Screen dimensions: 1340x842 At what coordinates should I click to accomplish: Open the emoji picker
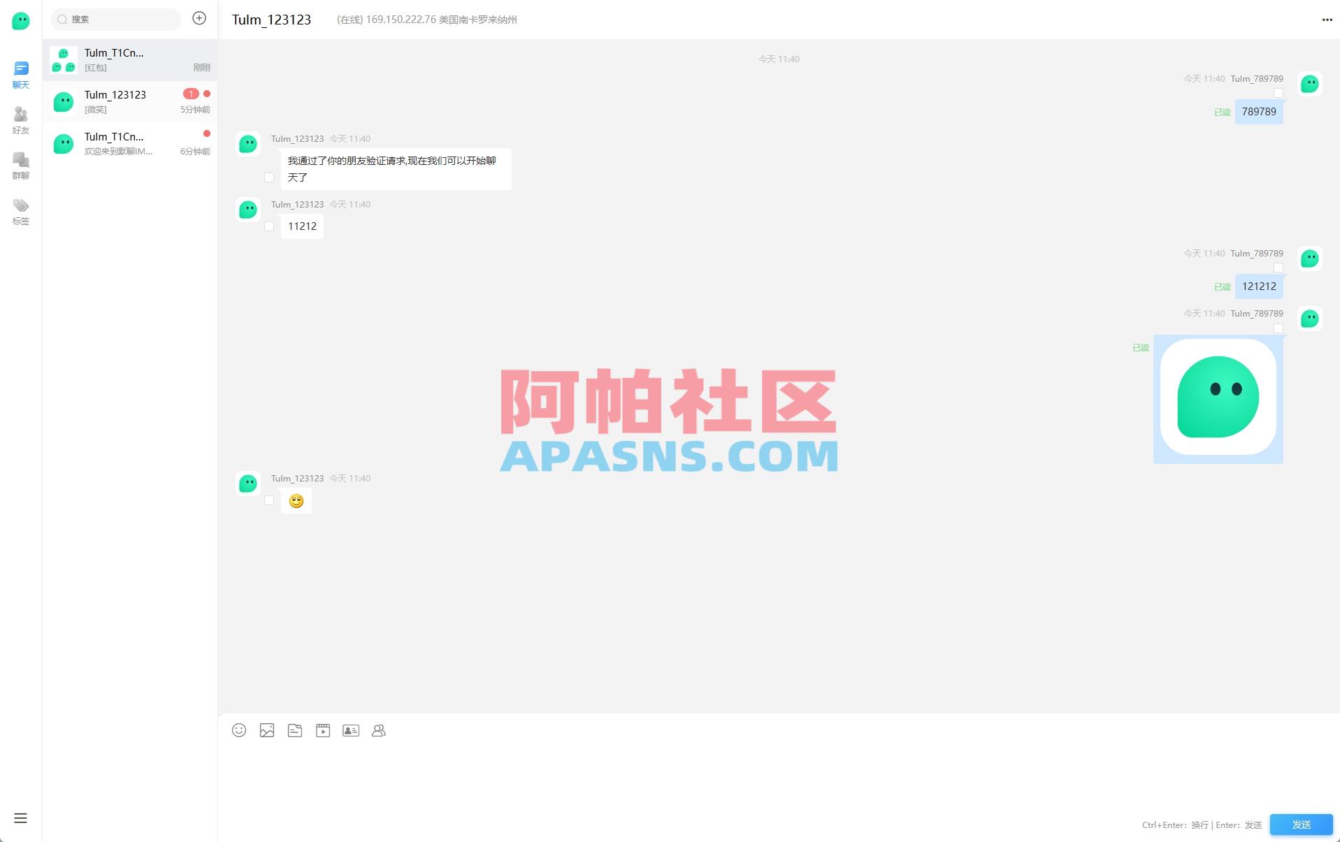[239, 730]
